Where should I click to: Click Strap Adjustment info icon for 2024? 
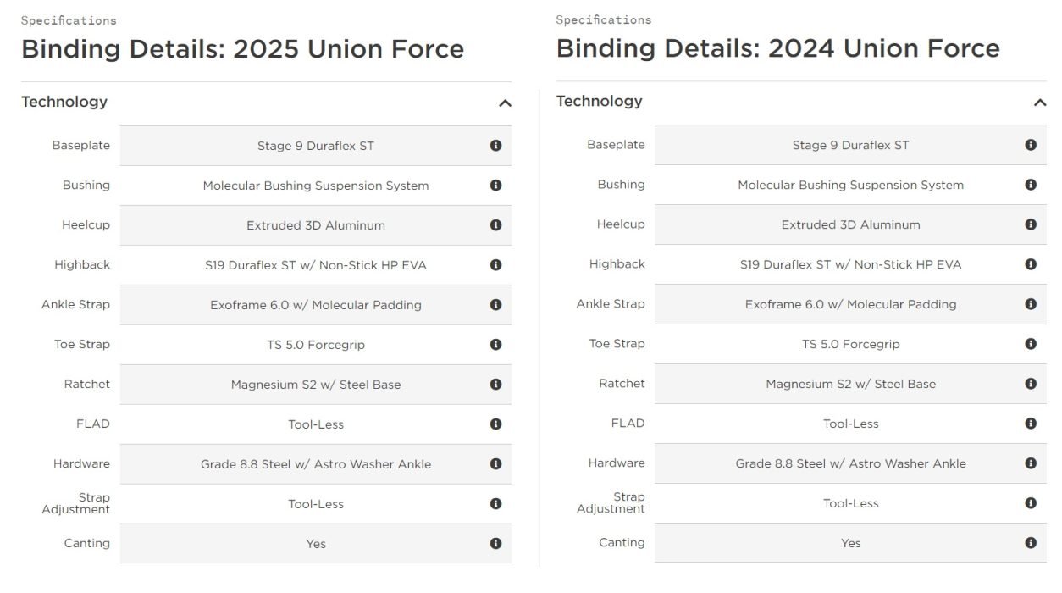[x=1031, y=503]
